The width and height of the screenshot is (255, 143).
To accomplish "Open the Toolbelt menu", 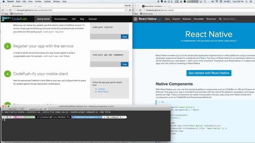I will 47,2.
